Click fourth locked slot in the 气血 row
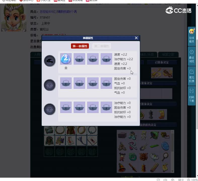The height and width of the screenshot is (181, 198). coord(106,83)
